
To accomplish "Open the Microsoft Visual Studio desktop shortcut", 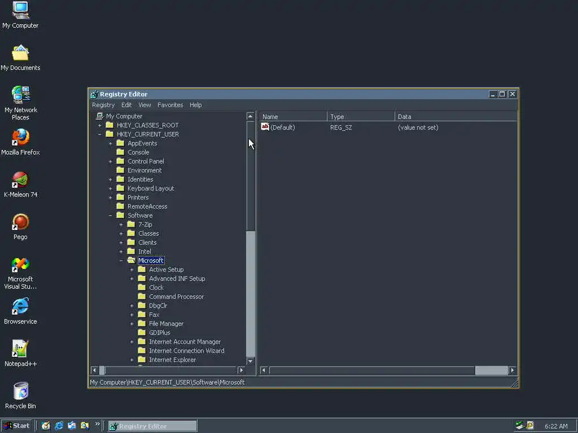I will [x=20, y=264].
